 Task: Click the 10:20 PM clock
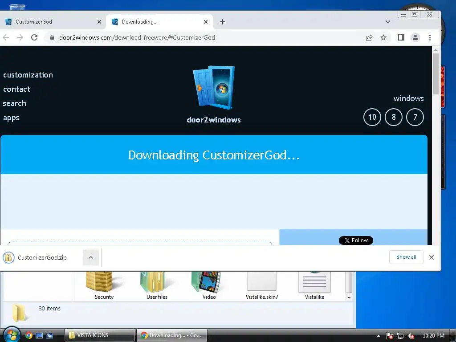433,336
